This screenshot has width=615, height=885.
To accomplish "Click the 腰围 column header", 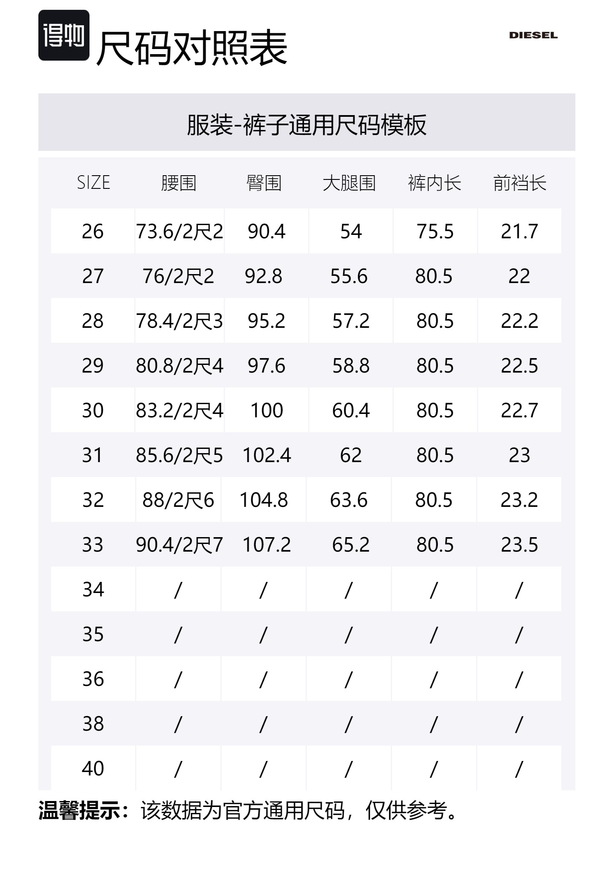I will point(179,183).
